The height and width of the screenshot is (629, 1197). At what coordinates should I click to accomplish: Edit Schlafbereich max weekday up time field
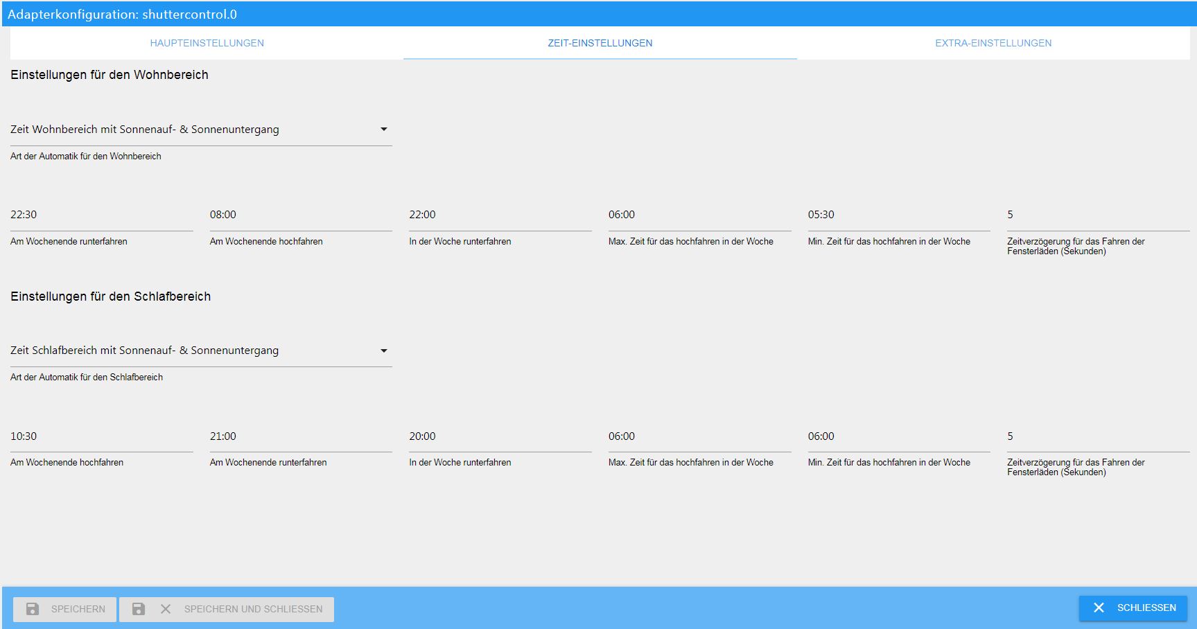tap(700, 436)
